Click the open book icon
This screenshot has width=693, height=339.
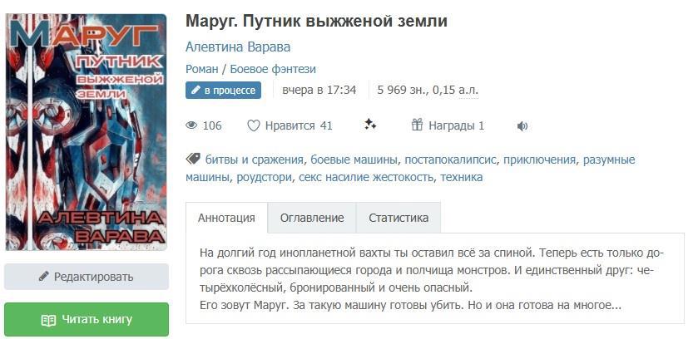[x=48, y=320]
